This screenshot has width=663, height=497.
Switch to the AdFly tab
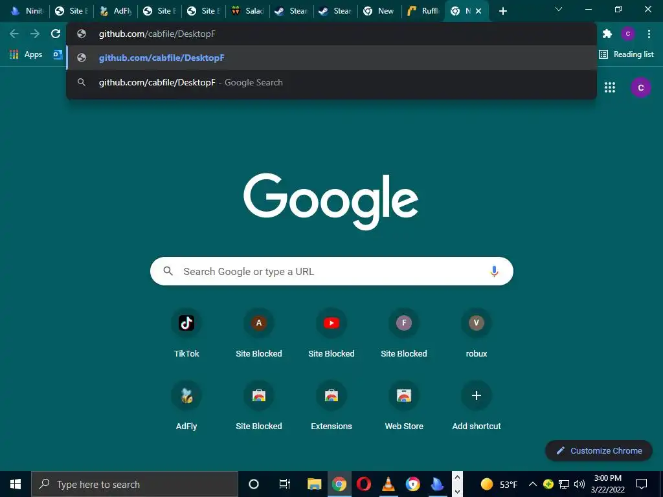point(116,11)
